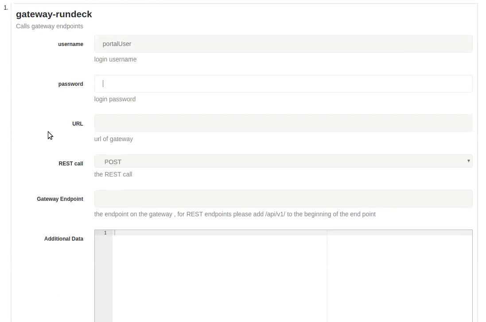The width and height of the screenshot is (486, 322).
Task: Click the 'REST call' label
Action: coord(71,164)
